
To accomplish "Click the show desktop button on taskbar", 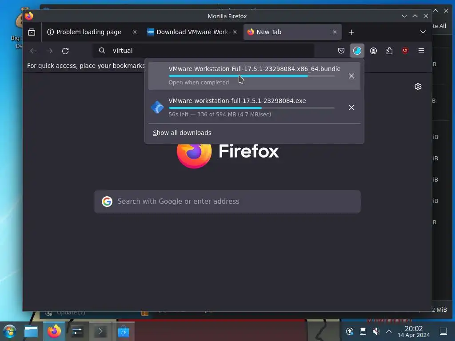I will tap(443, 331).
